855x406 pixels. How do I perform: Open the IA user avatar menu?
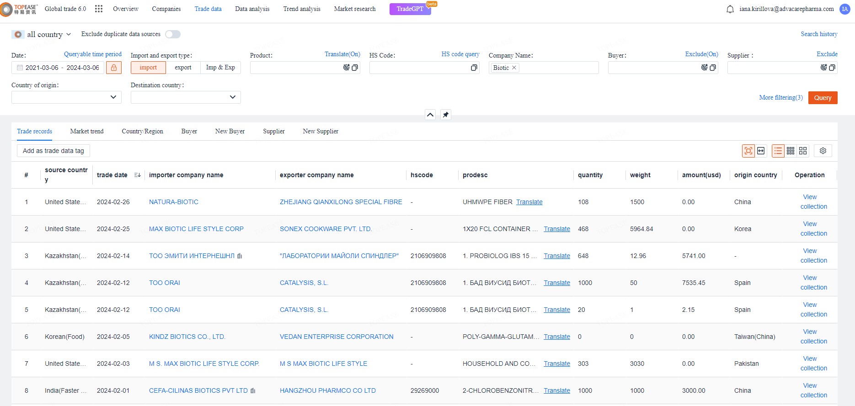pyautogui.click(x=844, y=9)
